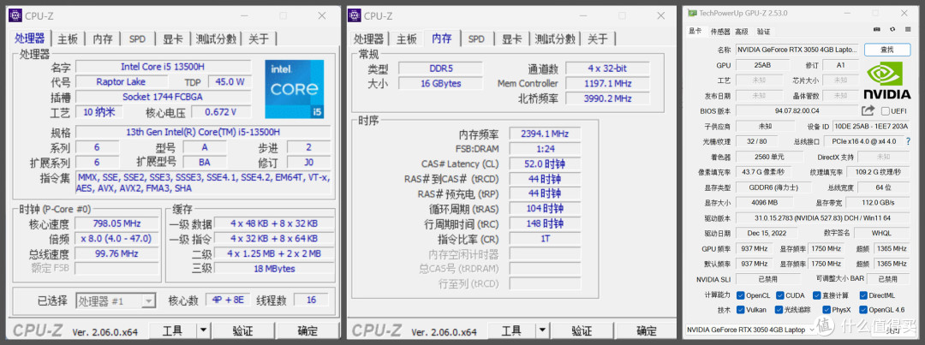Close the CPU-Z memory window
925x345 pixels.
tap(660, 15)
